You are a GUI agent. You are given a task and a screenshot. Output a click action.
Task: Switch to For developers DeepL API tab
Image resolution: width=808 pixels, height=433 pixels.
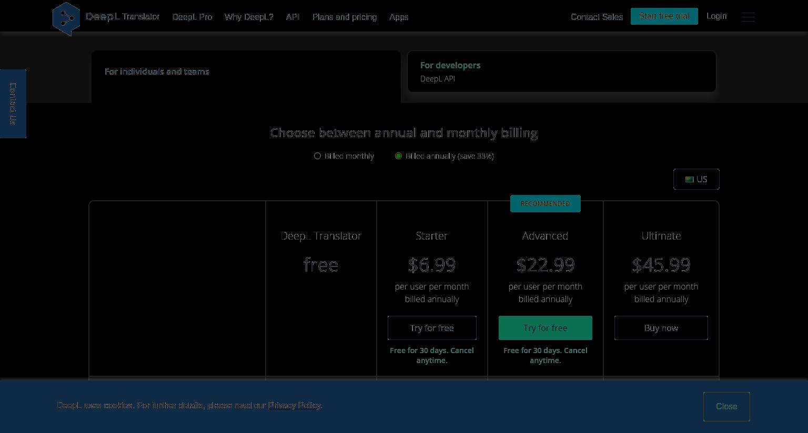tap(562, 71)
